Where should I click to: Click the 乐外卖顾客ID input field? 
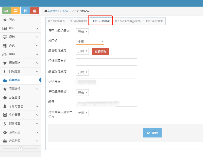[x=106, y=62]
